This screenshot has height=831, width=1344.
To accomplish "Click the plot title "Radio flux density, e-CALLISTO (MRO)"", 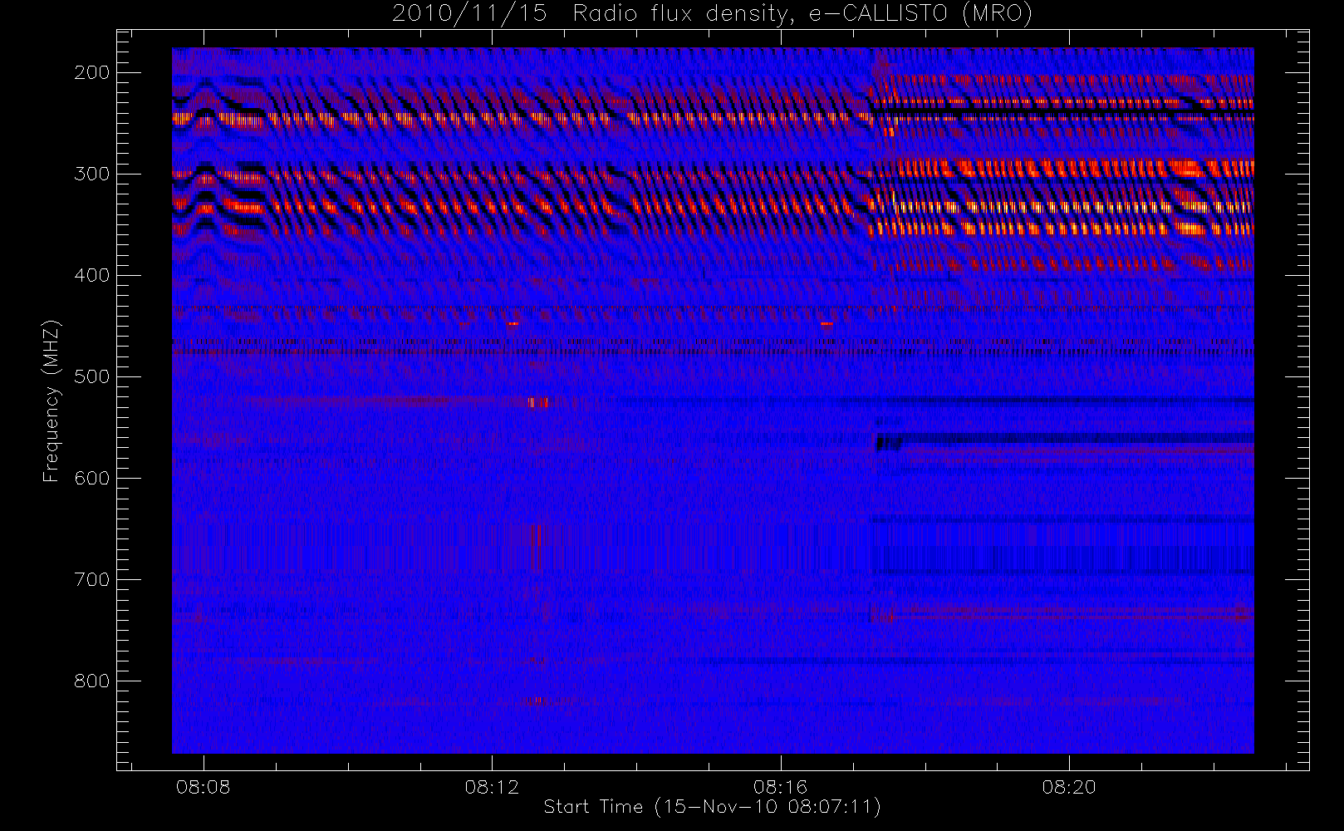I will pos(802,14).
